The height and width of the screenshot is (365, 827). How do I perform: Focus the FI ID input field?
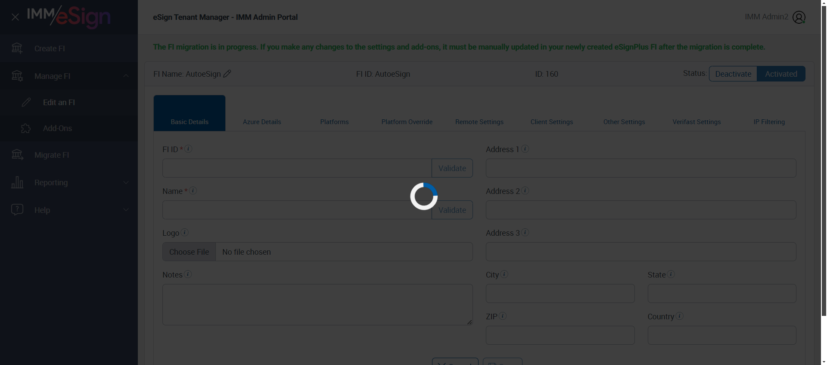click(x=297, y=168)
